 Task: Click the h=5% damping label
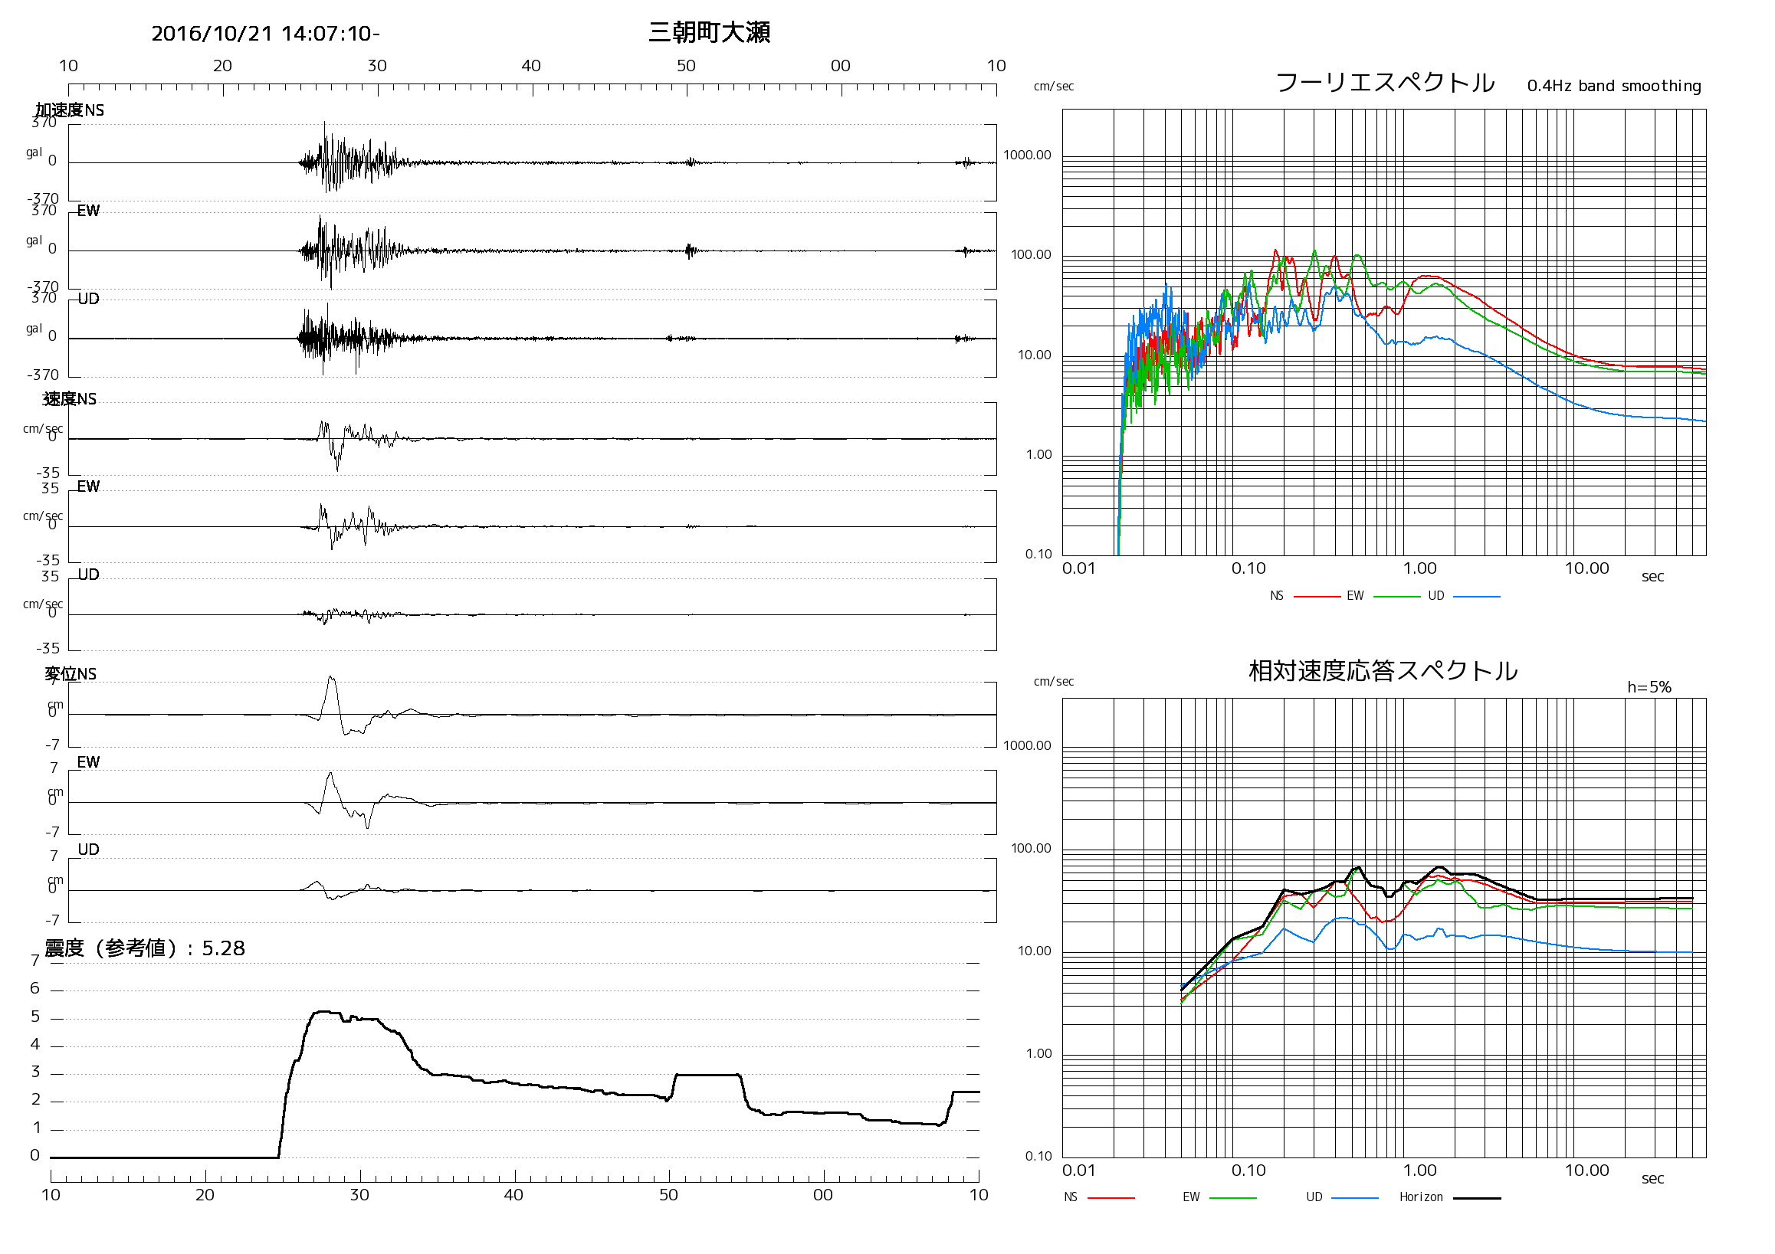[x=1649, y=687]
